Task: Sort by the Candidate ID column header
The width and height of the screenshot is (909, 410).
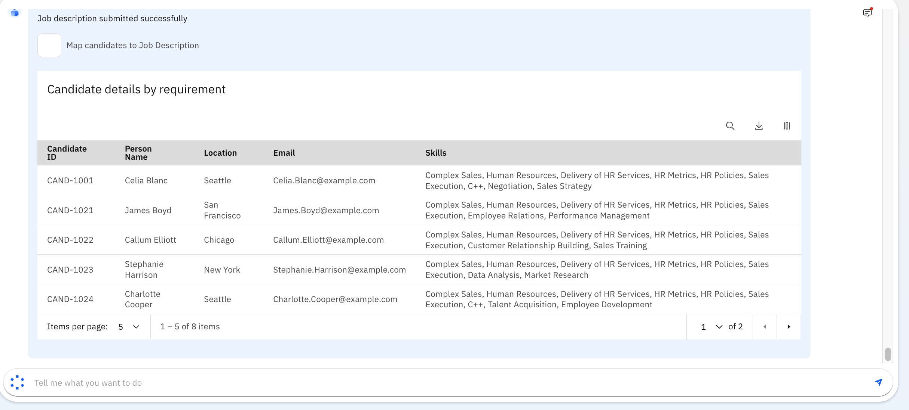Action: point(67,153)
